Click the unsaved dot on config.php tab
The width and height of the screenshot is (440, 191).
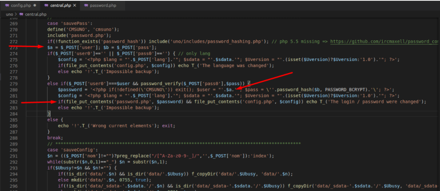click(x=34, y=5)
